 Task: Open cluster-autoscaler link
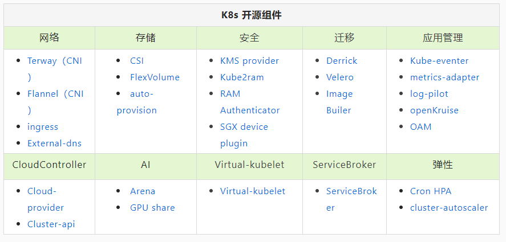click(x=449, y=208)
